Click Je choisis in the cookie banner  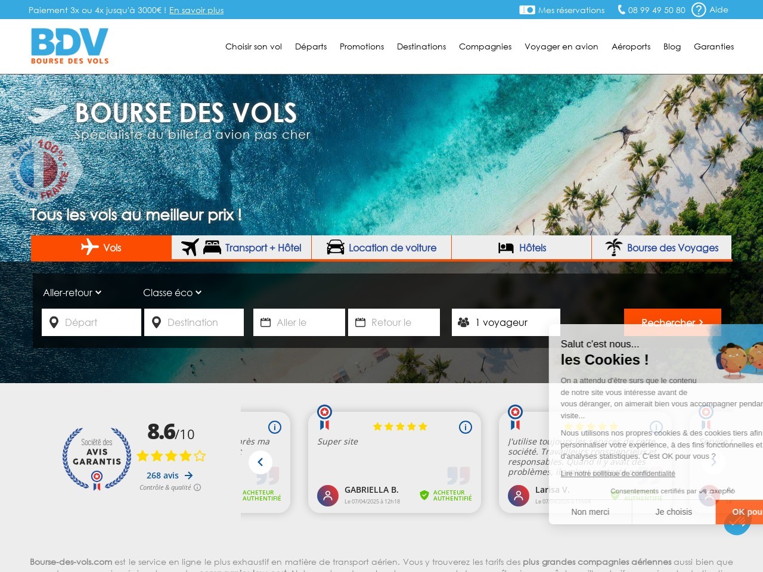674,512
